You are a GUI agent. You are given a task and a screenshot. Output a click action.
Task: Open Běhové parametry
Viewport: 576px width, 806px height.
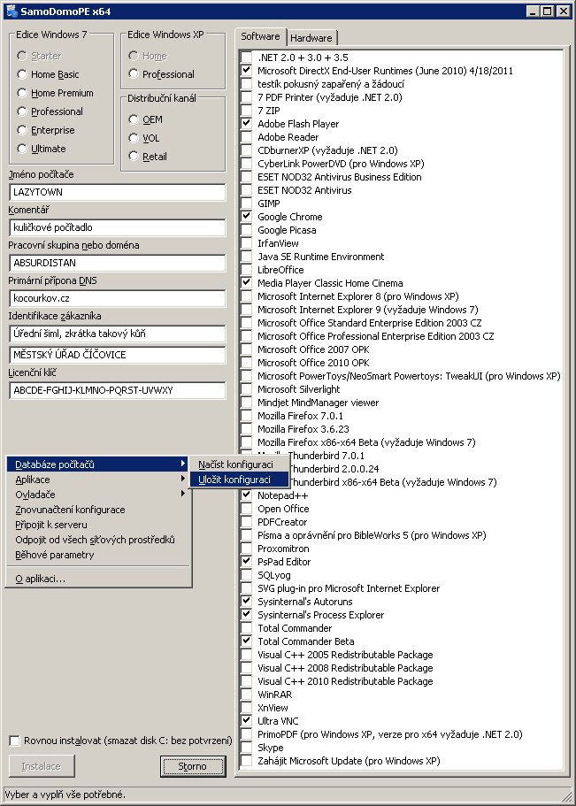98,555
